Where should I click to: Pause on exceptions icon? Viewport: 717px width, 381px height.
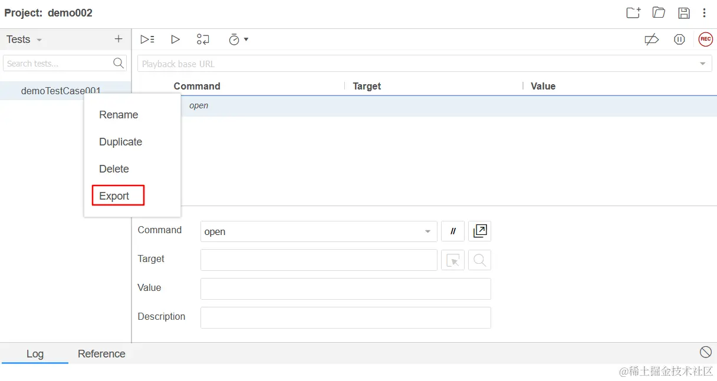(679, 39)
